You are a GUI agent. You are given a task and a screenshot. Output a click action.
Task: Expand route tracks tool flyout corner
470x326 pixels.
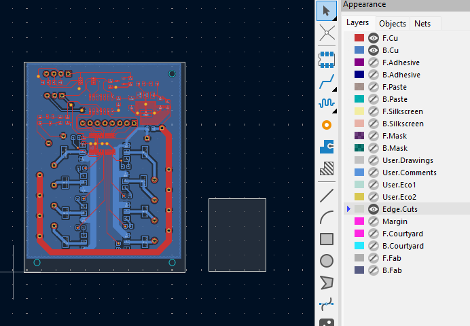(334, 89)
